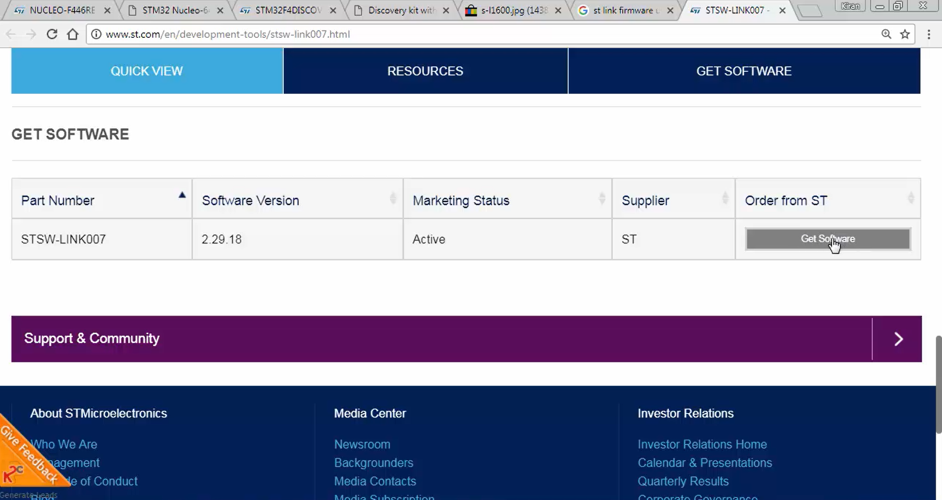This screenshot has width=942, height=500.
Task: Click the Kiran profile button
Action: [850, 6]
